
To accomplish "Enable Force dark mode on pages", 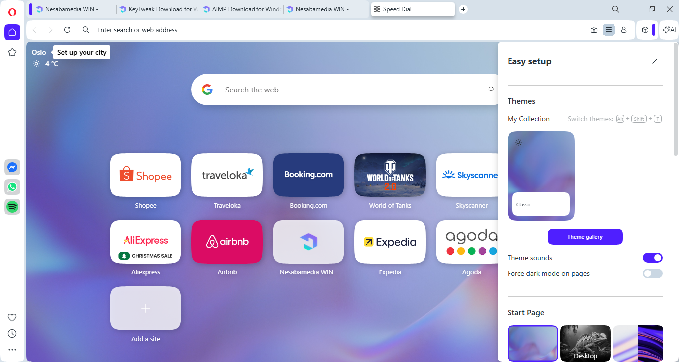I will pos(652,273).
